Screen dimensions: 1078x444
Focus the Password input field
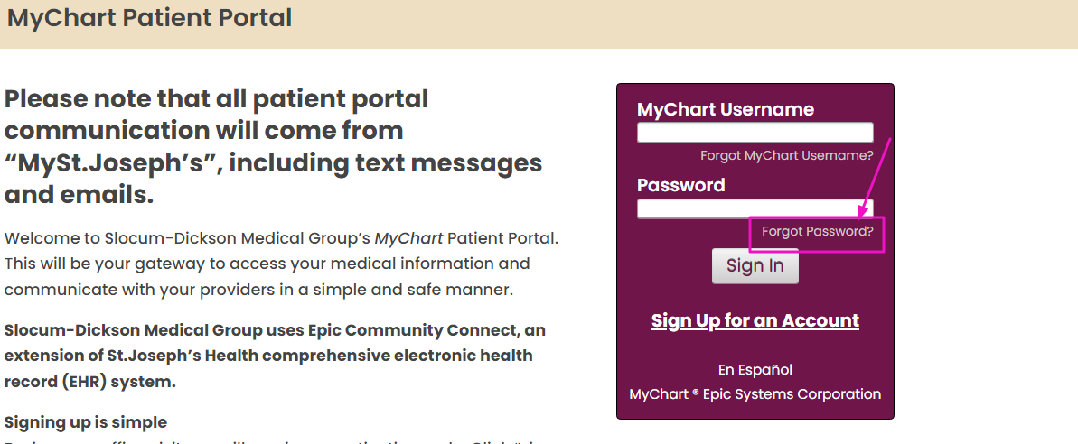coord(755,208)
